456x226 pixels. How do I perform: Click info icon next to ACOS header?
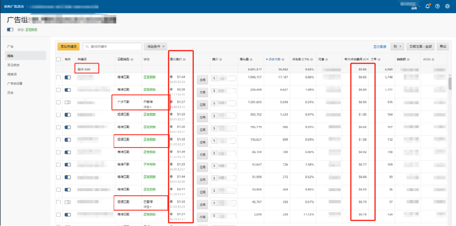(x=433, y=60)
